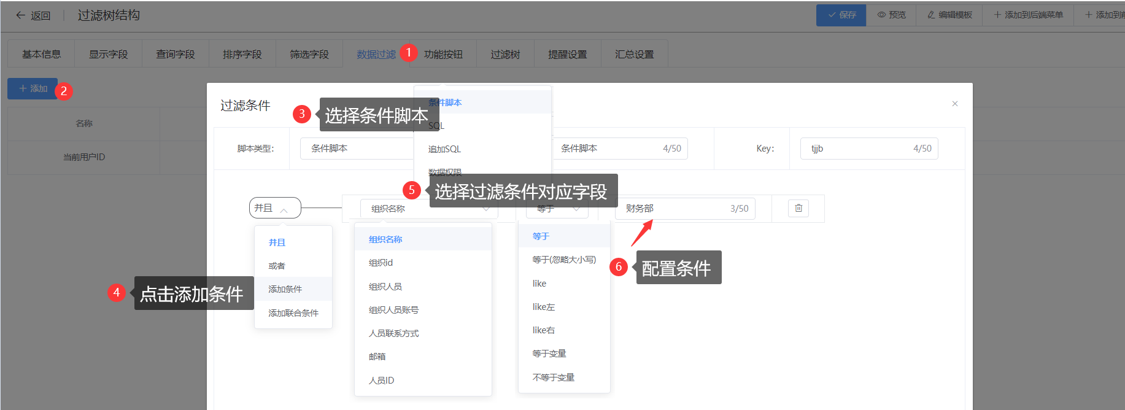Close the 过滤条件 dialog with X
This screenshot has height=410, width=1125.
[x=954, y=104]
